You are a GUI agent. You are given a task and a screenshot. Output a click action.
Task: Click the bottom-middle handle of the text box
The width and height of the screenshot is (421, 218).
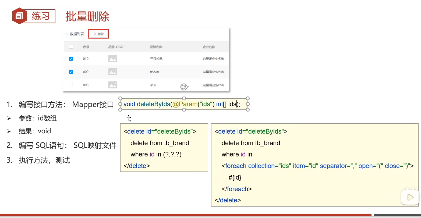[184, 109]
